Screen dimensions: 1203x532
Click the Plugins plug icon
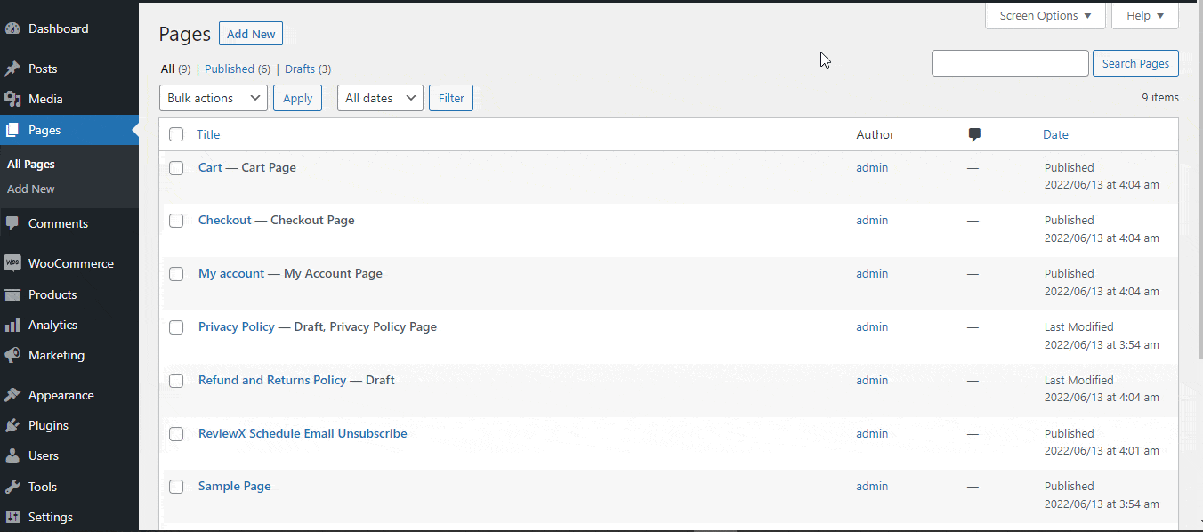click(12, 425)
